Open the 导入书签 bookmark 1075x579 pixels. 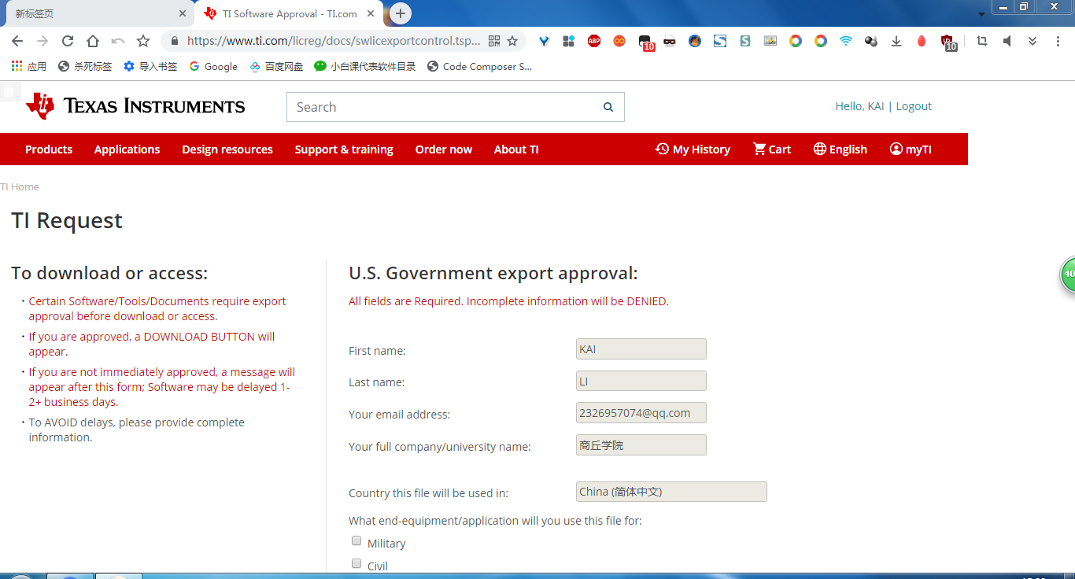(x=150, y=67)
